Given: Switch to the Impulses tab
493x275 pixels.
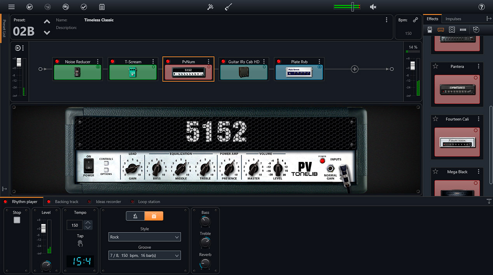Looking at the screenshot, I should [453, 19].
